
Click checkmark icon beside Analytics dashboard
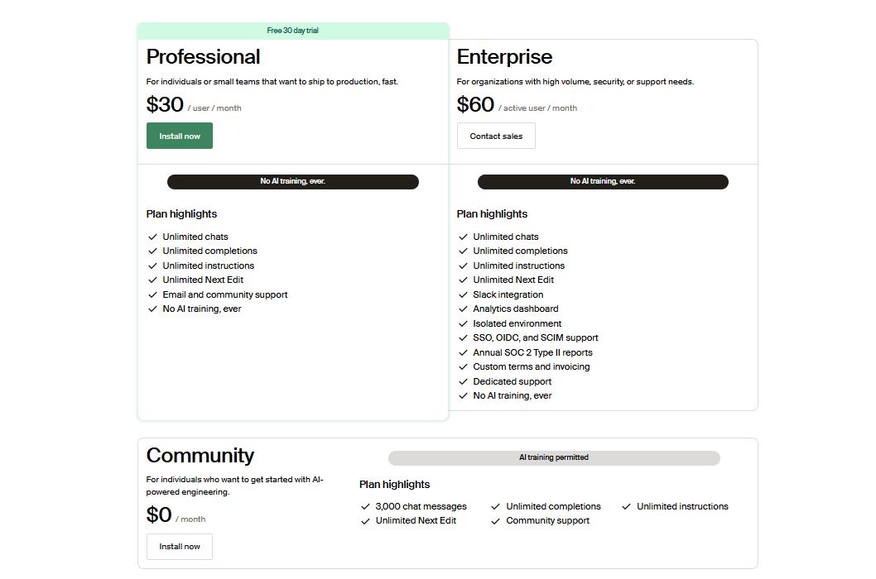click(464, 309)
